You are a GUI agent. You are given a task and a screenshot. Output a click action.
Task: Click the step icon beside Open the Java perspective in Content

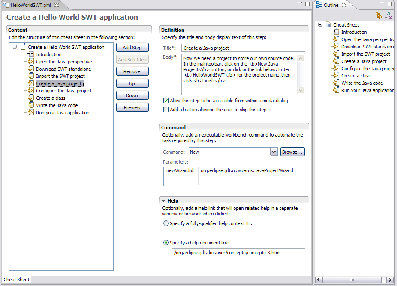click(x=31, y=62)
